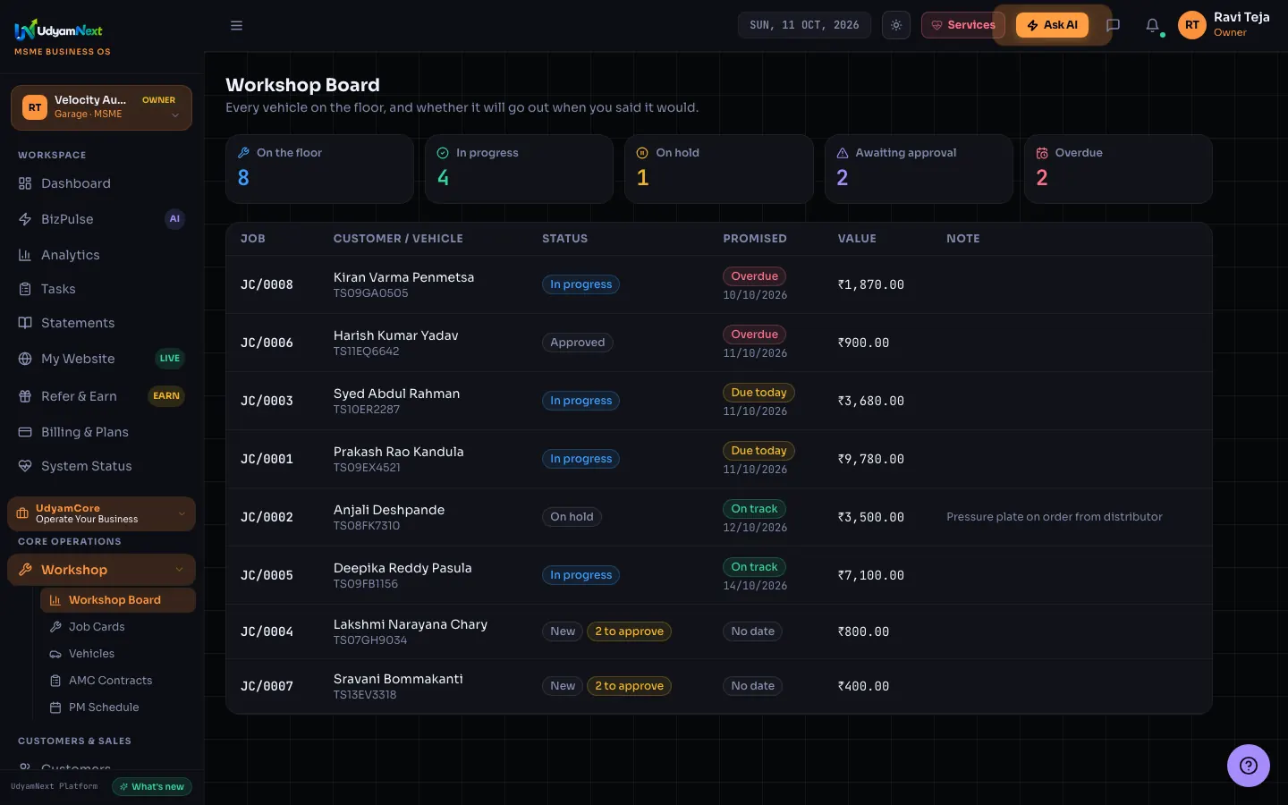1288x805 pixels.
Task: Click the Services button
Action: click(x=963, y=25)
